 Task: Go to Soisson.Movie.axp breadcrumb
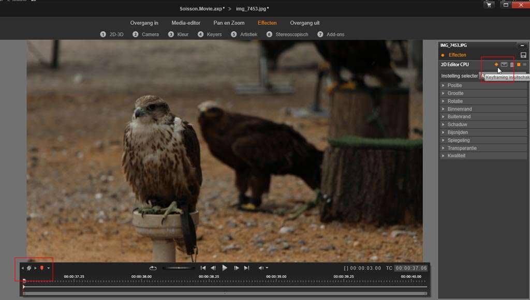(x=202, y=9)
